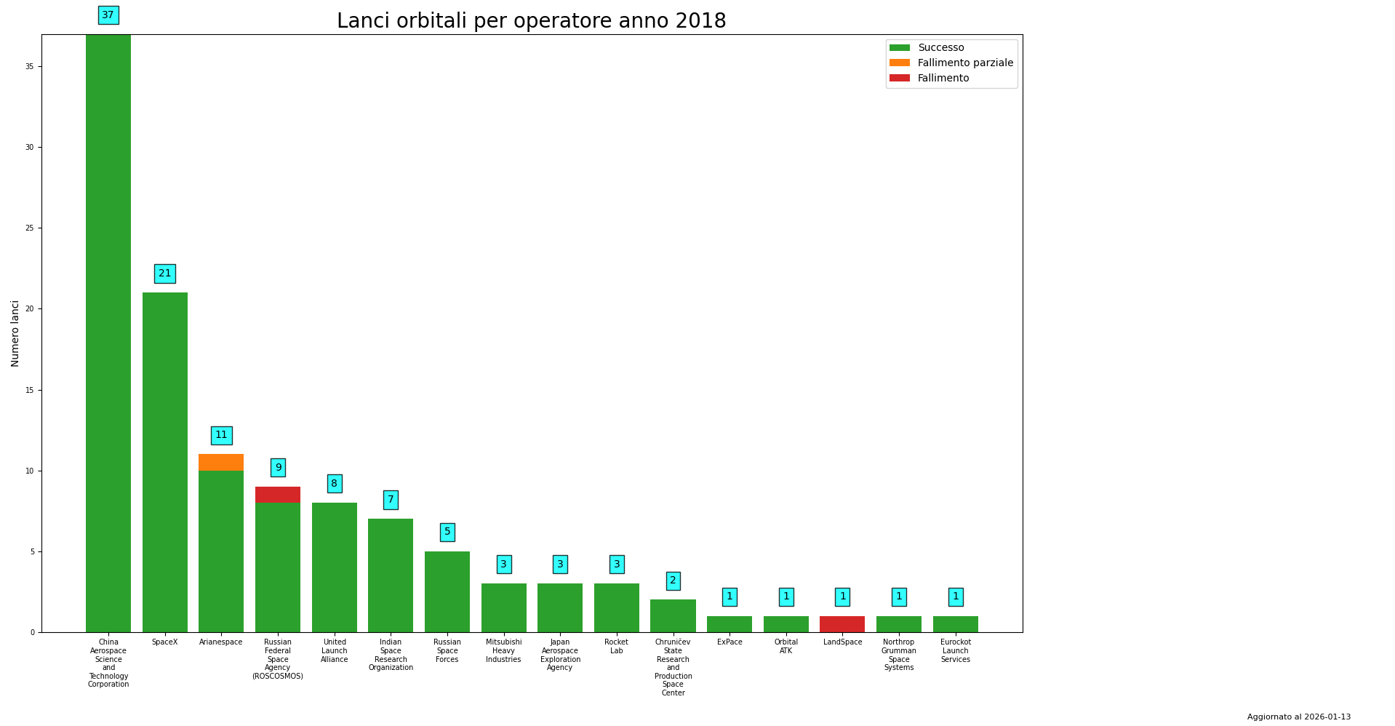The width and height of the screenshot is (1395, 726).
Task: Click the tall China Aerospace green bar
Action: pyautogui.click(x=108, y=335)
